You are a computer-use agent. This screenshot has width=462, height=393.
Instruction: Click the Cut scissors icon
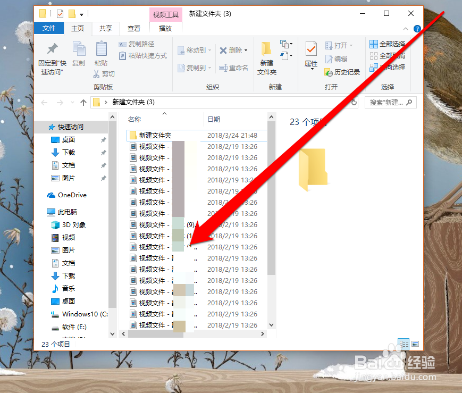click(x=96, y=74)
